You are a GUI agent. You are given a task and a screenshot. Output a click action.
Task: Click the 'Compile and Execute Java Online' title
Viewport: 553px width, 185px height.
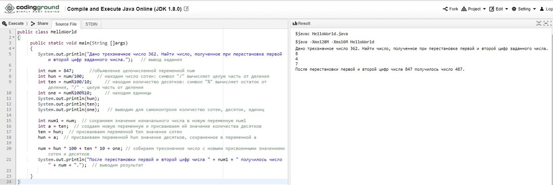click(124, 9)
